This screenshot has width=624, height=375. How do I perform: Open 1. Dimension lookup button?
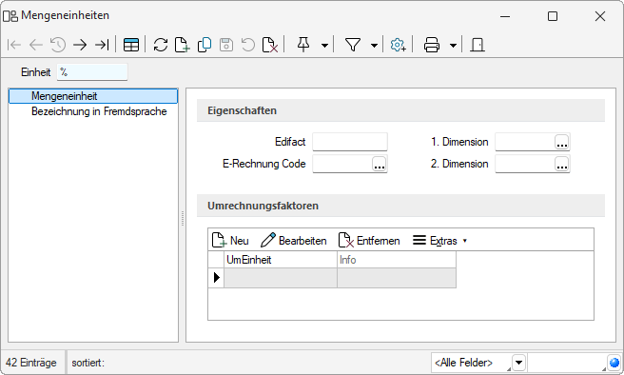[x=562, y=142]
